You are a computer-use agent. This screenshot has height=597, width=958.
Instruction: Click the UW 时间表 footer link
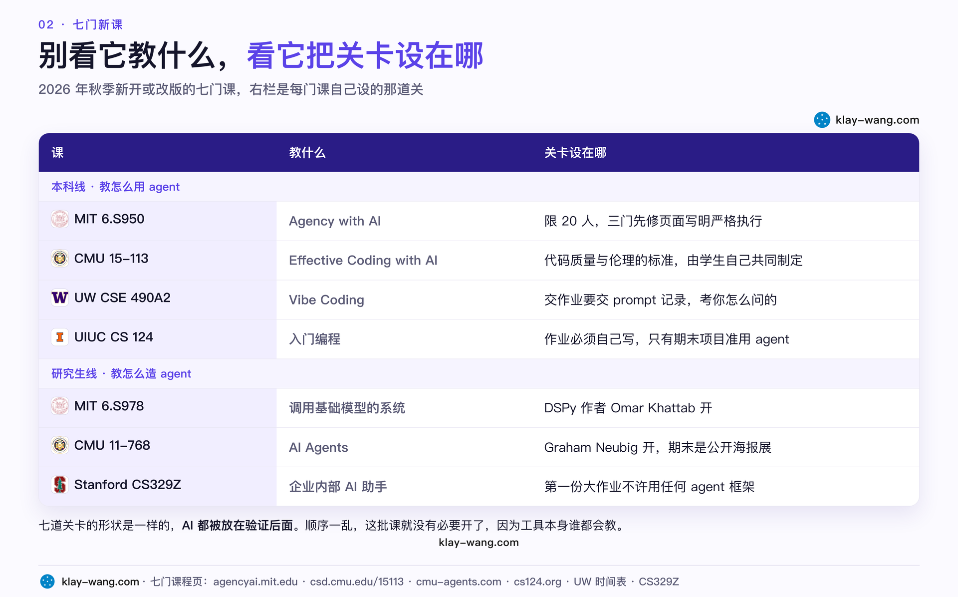[x=600, y=582]
